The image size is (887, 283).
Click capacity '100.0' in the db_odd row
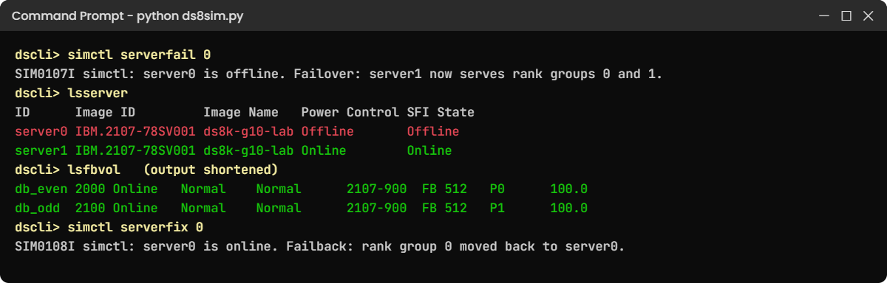click(x=569, y=209)
